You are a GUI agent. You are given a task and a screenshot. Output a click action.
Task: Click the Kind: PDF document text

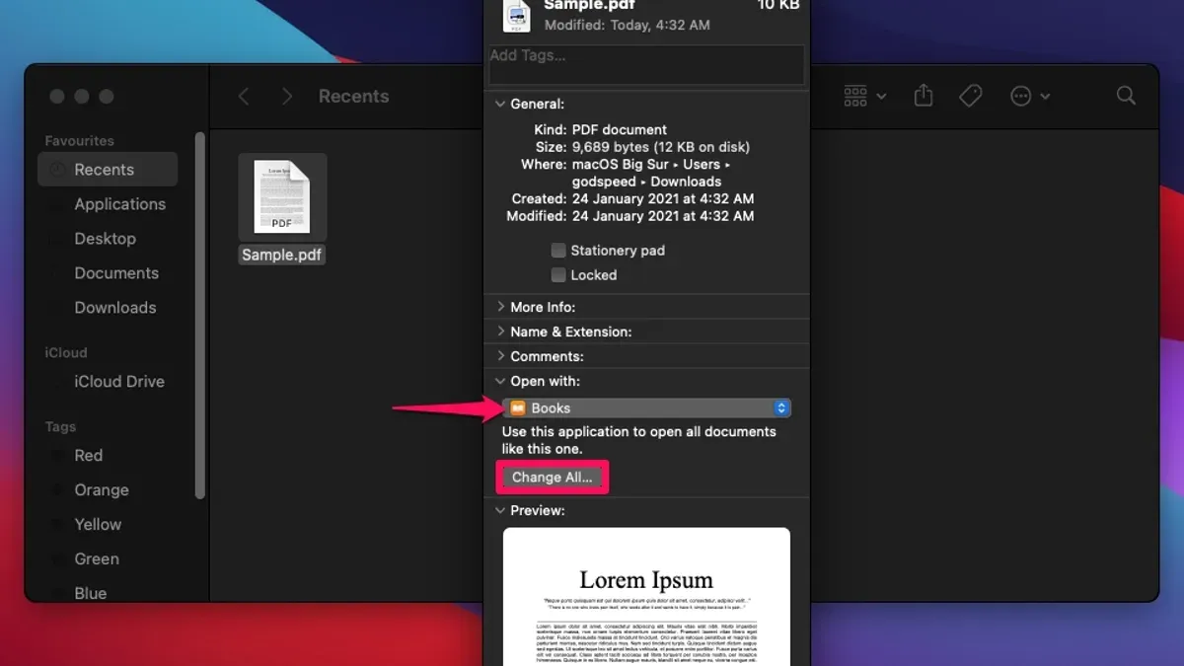pyautogui.click(x=602, y=129)
